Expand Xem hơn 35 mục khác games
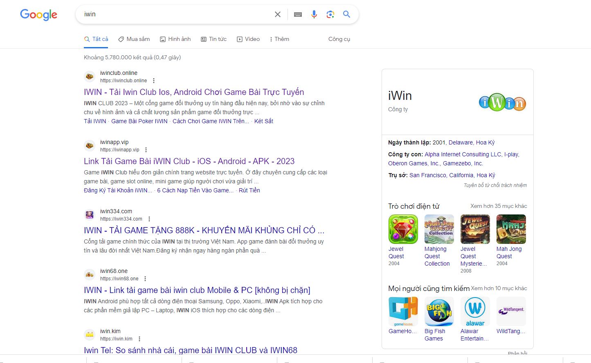Image resolution: width=591 pixels, height=363 pixels. point(498,206)
